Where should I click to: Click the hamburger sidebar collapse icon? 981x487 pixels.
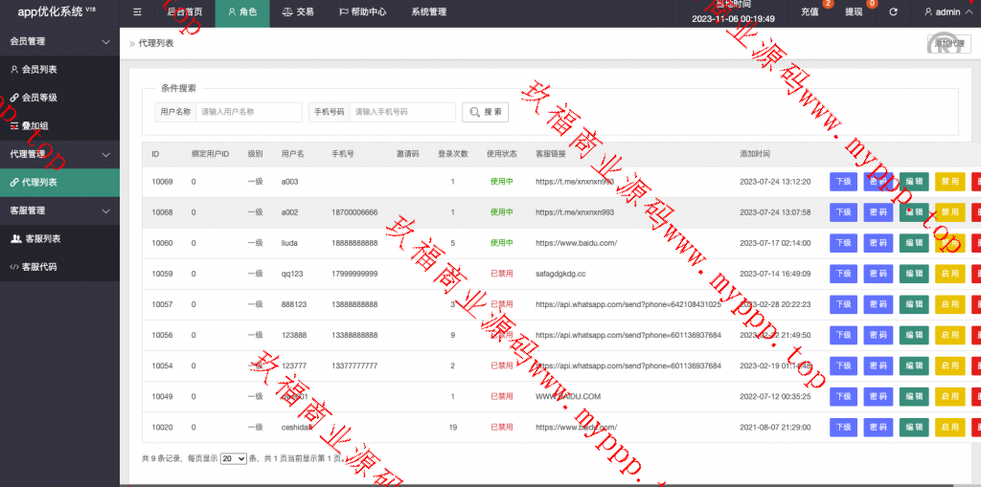pos(138,12)
